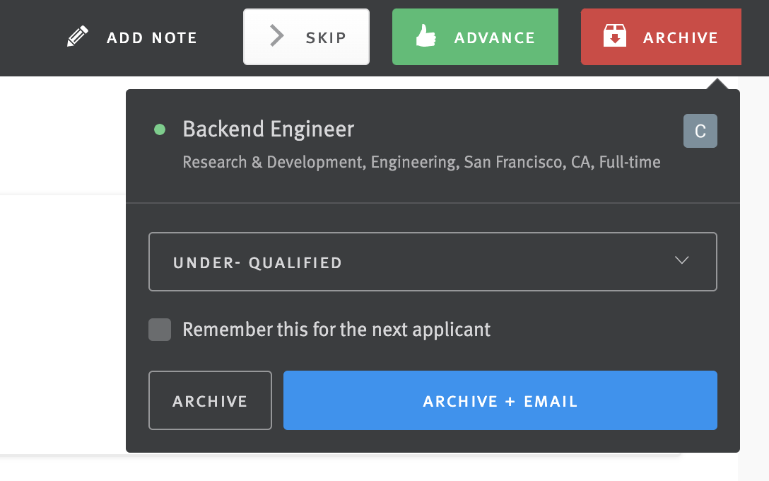The image size is (769, 481).
Task: Enable "Remember this for the next applicant"
Action: pos(160,330)
